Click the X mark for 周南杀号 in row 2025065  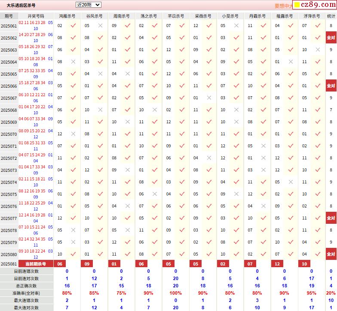(128, 74)
